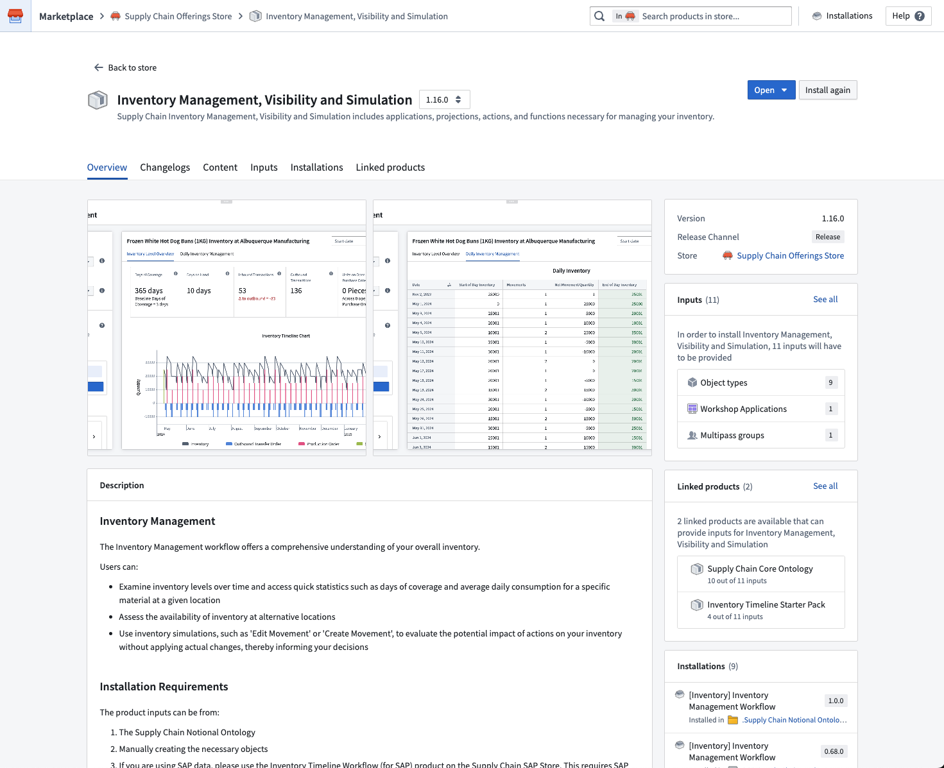The height and width of the screenshot is (768, 944).
Task: Click the Marketplace home icon
Action: tap(15, 16)
